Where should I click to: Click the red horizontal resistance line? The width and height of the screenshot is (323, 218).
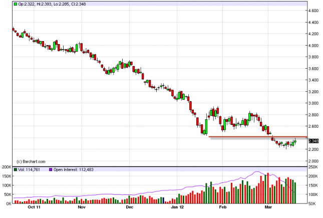click(258, 137)
